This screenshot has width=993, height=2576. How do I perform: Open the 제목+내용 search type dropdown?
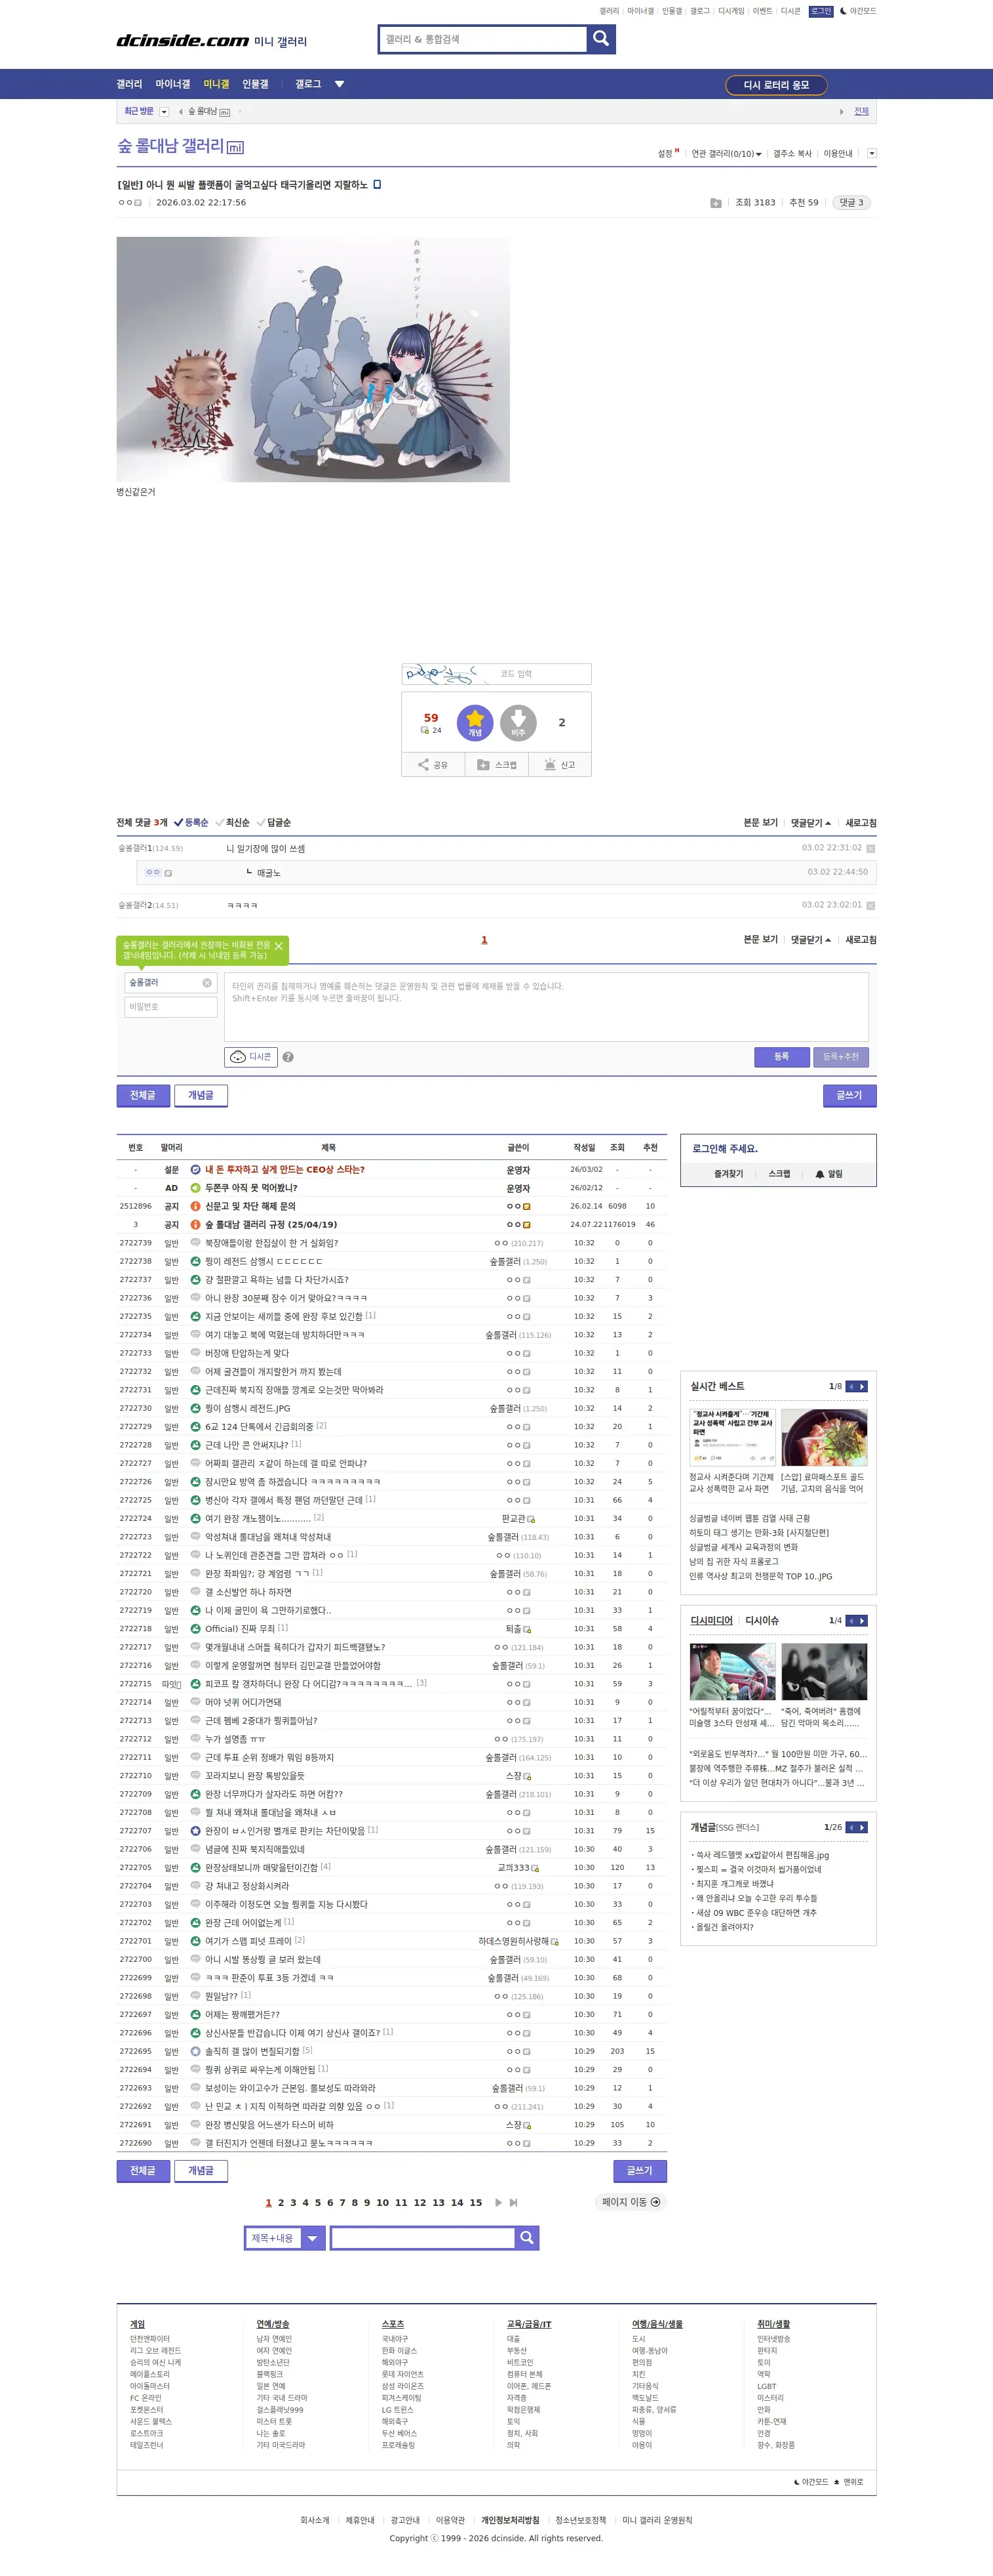coord(286,2238)
